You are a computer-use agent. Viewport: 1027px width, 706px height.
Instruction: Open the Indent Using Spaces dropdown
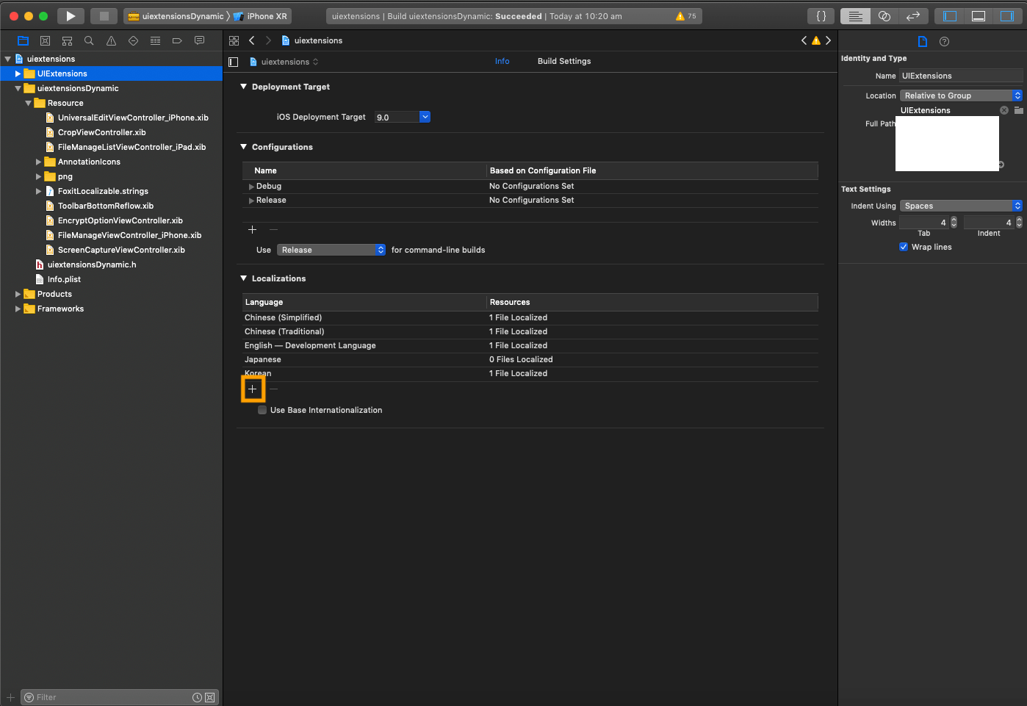[961, 206]
